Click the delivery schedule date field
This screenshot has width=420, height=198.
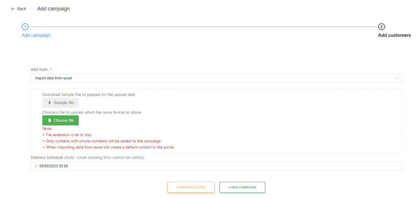[x=197, y=166]
